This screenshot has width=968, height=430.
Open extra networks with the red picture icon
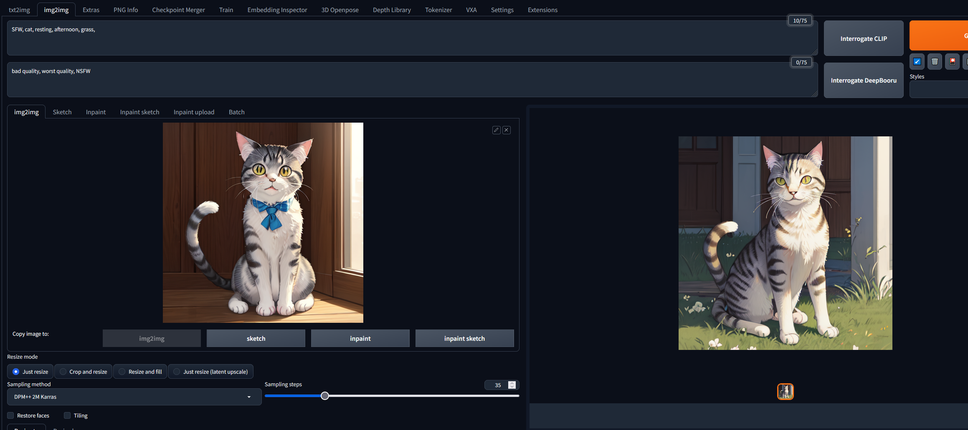(x=953, y=61)
